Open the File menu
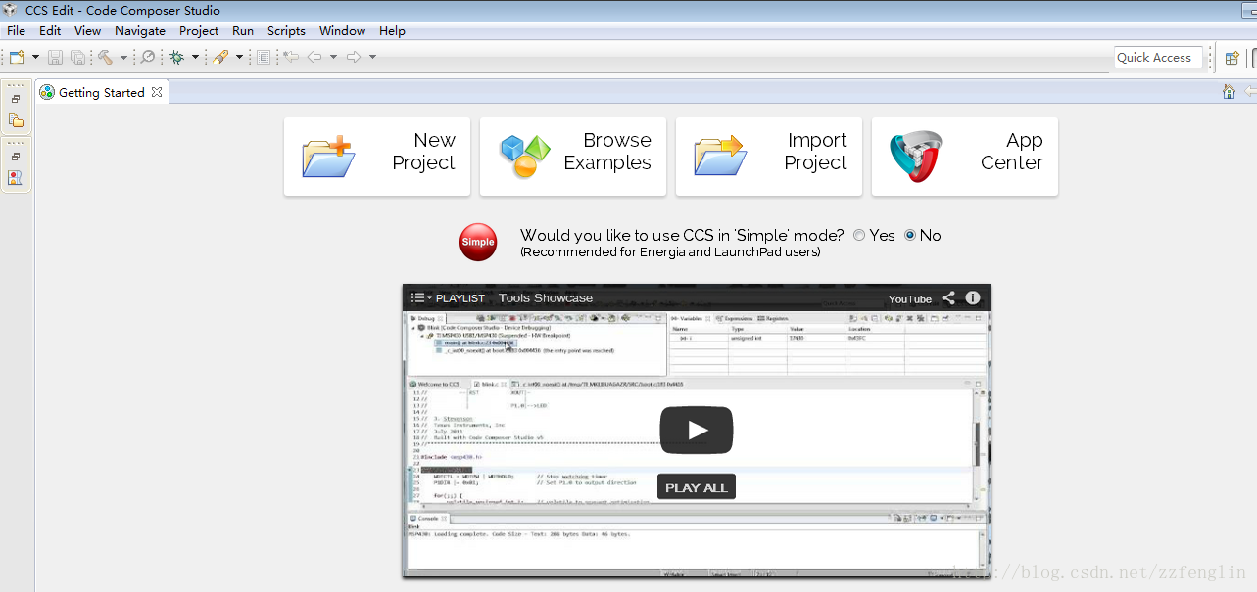The image size is (1257, 592). pos(17,31)
